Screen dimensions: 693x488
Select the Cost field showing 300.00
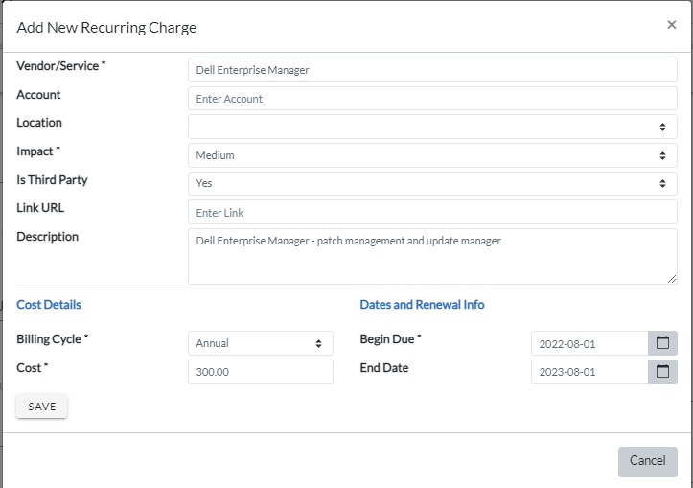coord(260,372)
